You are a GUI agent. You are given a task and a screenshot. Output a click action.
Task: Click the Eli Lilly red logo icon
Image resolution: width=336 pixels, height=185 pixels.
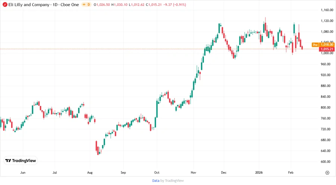coord(5,4)
